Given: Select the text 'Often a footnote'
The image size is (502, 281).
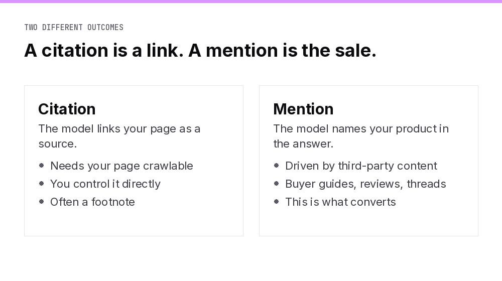Looking at the screenshot, I should [x=92, y=202].
